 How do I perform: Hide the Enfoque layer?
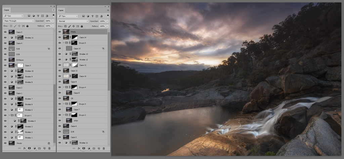(x=5, y=60)
